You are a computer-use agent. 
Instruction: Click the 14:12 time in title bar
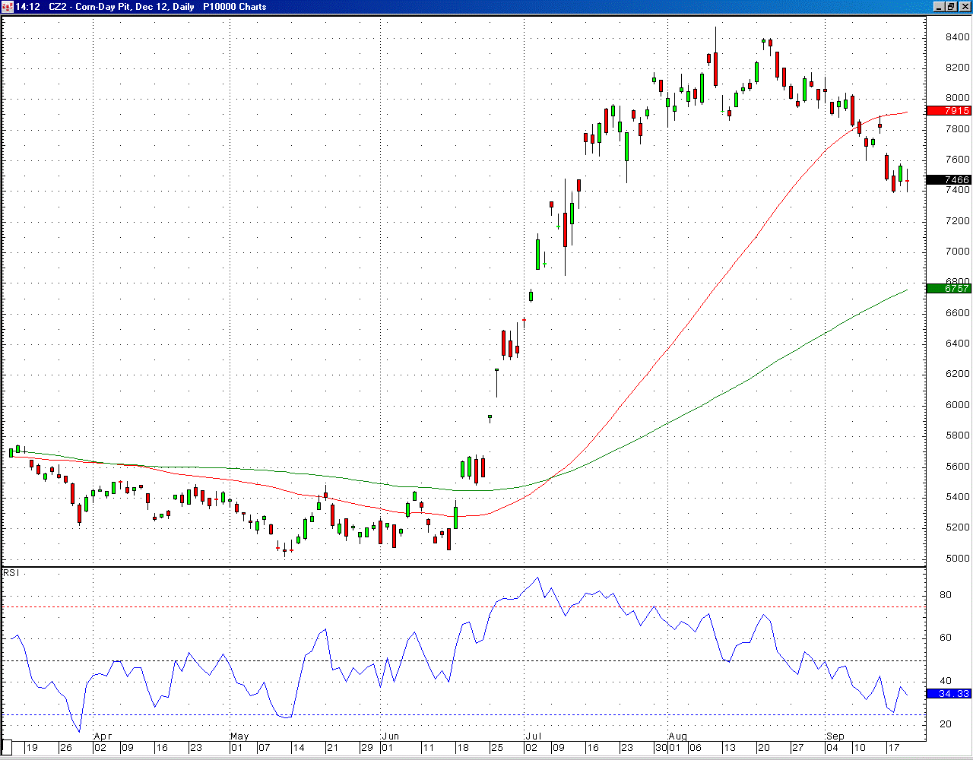(28, 7)
